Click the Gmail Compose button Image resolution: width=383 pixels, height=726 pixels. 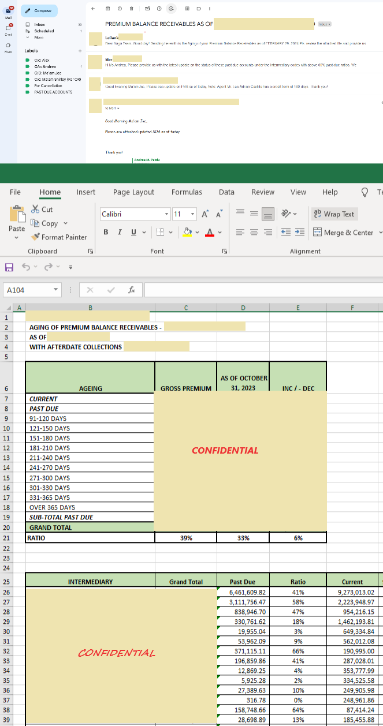click(39, 10)
